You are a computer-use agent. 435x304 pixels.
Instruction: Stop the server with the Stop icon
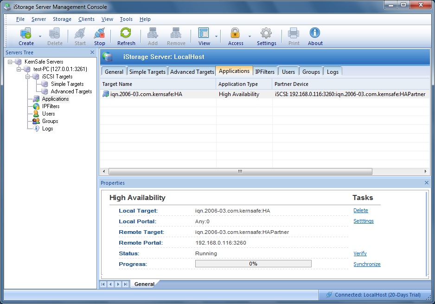pyautogui.click(x=99, y=33)
